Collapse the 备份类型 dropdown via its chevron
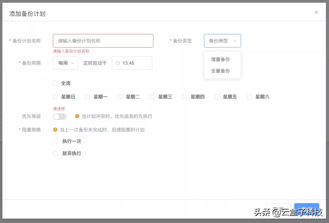This screenshot has height=223, width=329. 235,41
